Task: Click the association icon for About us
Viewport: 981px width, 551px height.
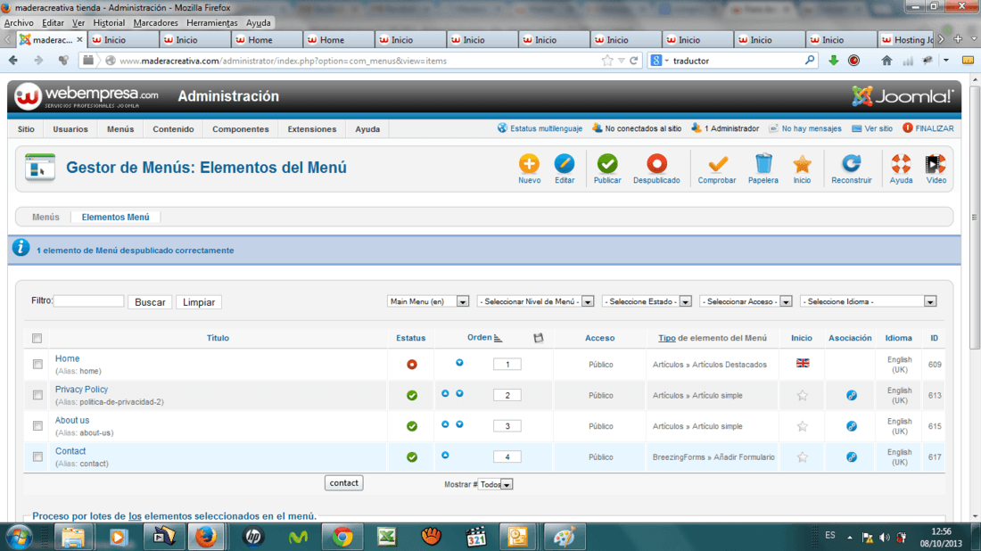Action: tap(852, 426)
